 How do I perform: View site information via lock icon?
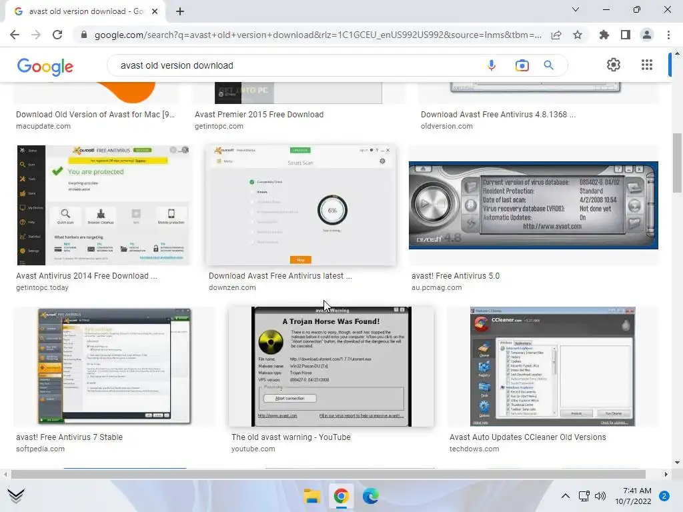84,35
